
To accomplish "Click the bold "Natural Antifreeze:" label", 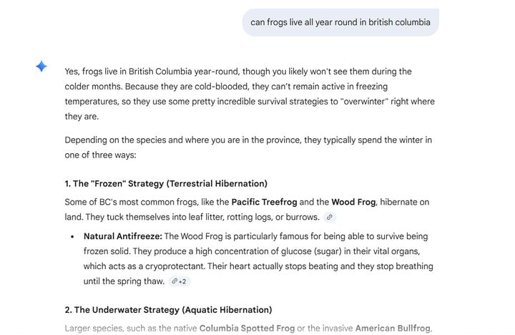I will pos(123,236).
